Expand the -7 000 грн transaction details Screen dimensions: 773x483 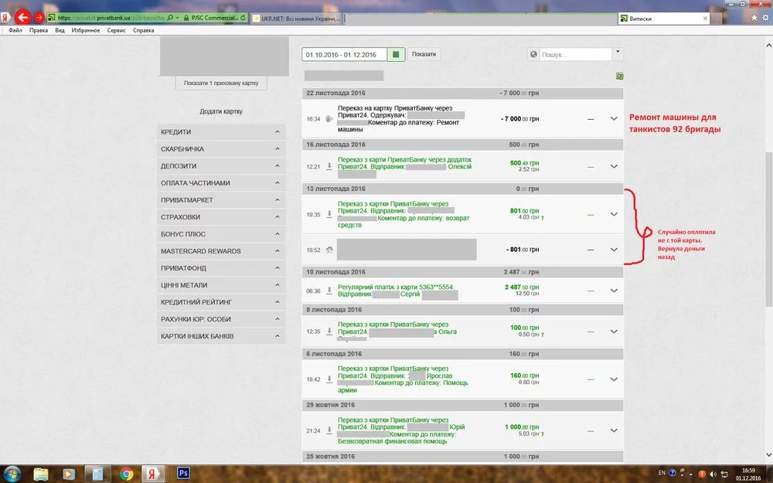614,118
